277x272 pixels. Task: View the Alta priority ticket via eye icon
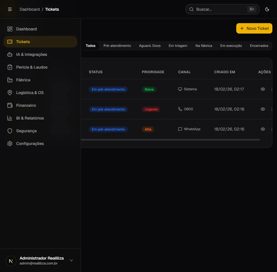click(x=263, y=129)
